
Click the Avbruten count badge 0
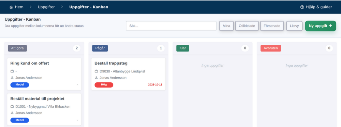(x=329, y=48)
